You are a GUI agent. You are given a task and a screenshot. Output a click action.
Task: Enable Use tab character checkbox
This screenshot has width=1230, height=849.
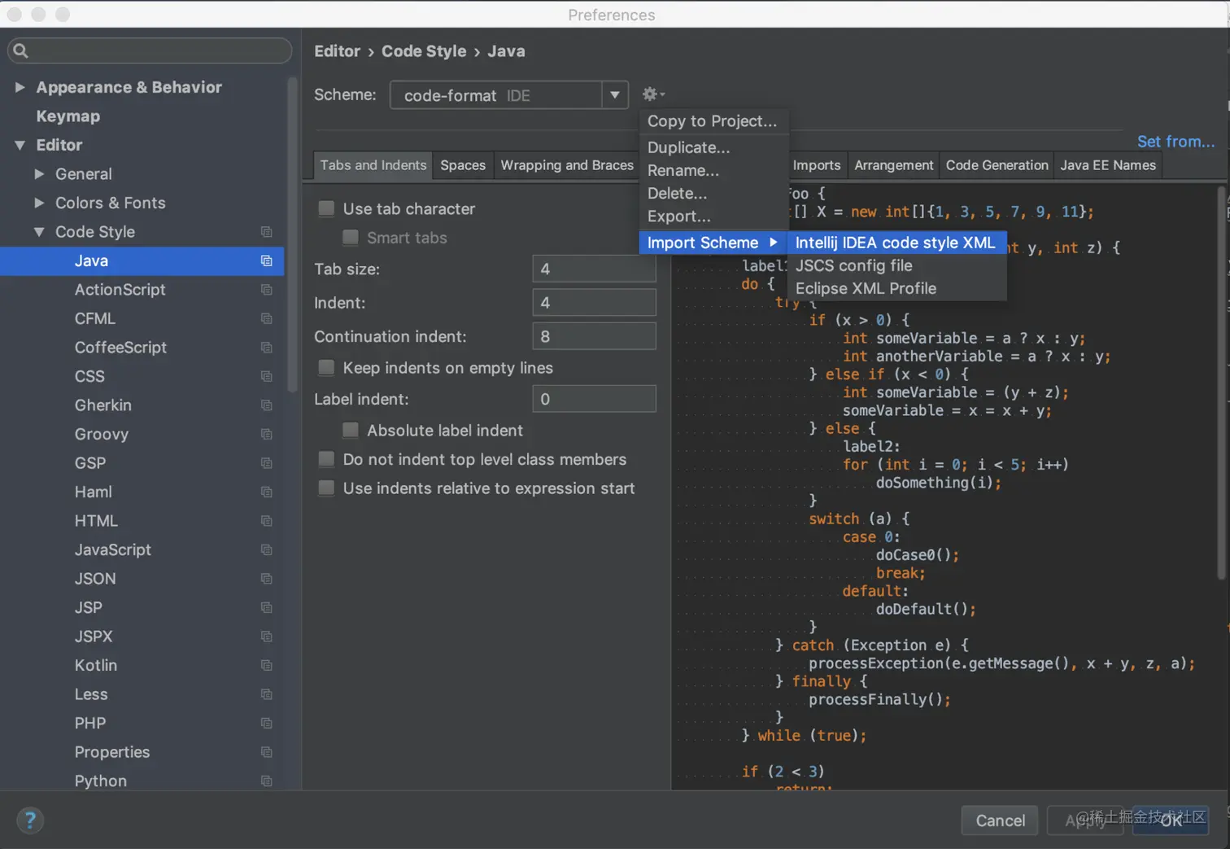[x=326, y=208]
